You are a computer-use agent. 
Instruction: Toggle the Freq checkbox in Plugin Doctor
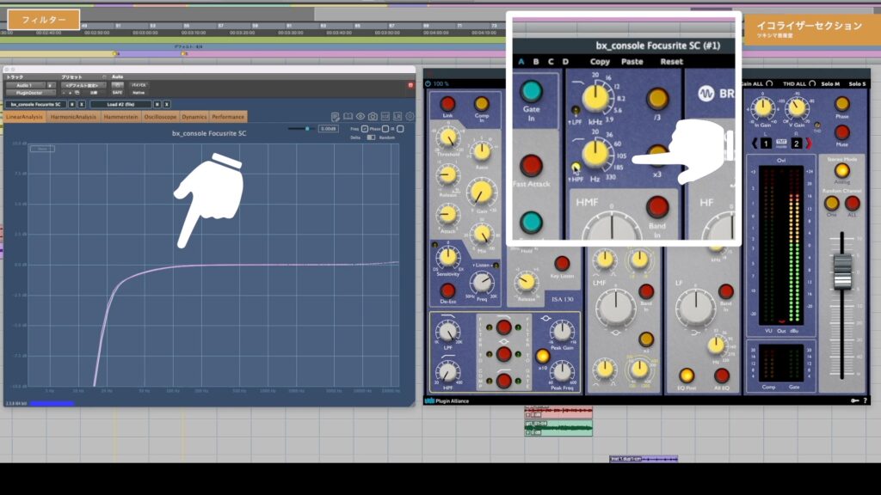click(x=365, y=129)
